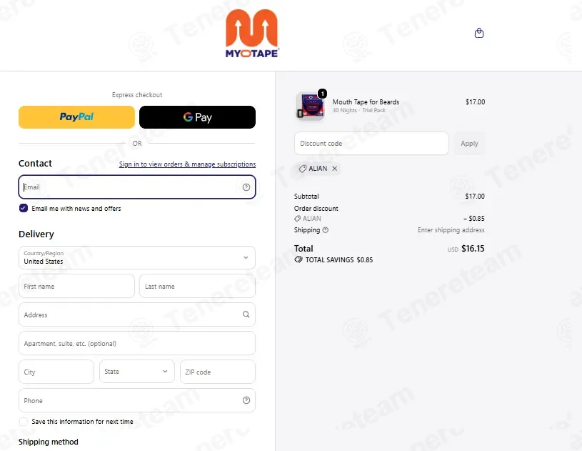Focus the Discount code field

click(371, 144)
